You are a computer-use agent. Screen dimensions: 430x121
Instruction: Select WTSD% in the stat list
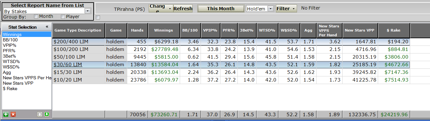click(x=27, y=61)
